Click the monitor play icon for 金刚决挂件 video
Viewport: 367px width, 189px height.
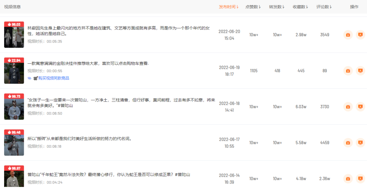point(361,71)
